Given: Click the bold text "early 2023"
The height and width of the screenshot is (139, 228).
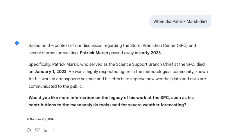Looking at the screenshot, I should pyautogui.click(x=150, y=53).
